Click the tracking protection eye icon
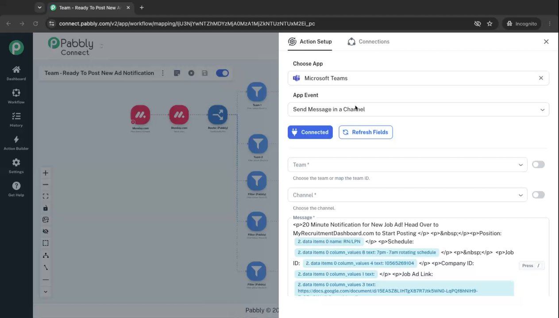 click(x=478, y=23)
